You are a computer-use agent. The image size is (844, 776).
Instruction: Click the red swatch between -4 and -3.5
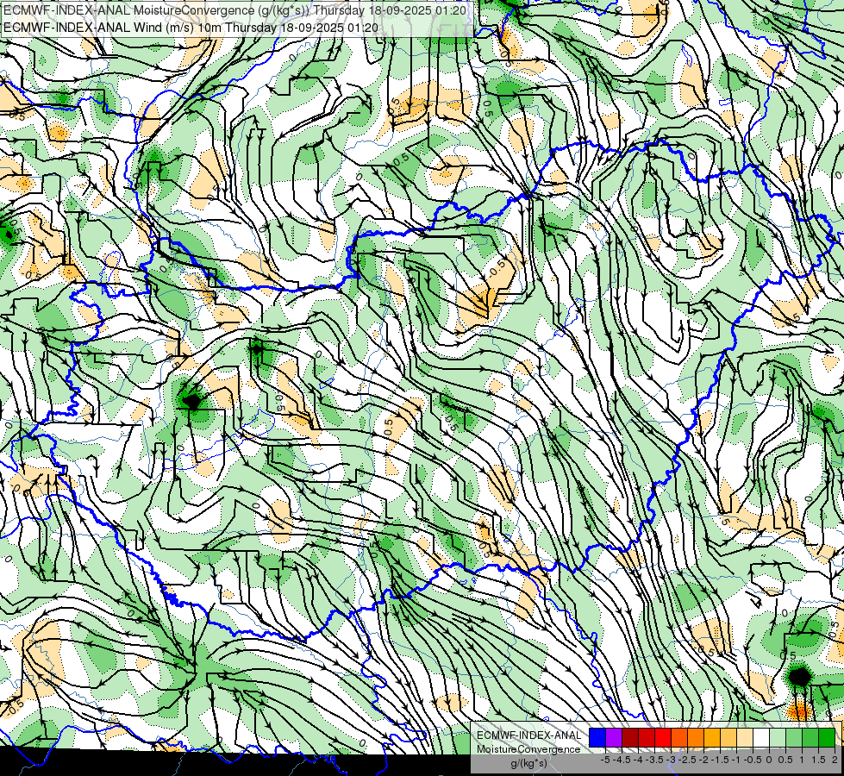(647, 738)
